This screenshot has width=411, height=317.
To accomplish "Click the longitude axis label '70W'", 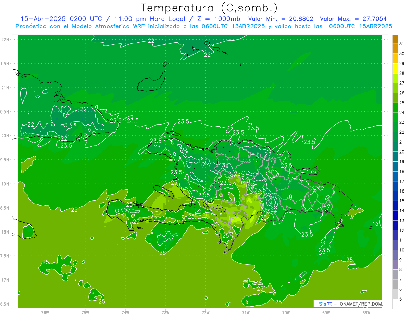I will point(286,313).
